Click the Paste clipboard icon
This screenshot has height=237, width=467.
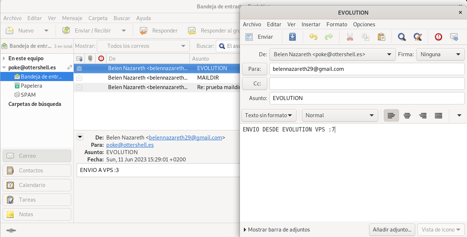coord(381,37)
